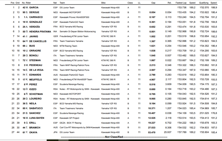The image size is (222, 141).
Task: Click the Nat column header
Action: (x=55, y=3)
